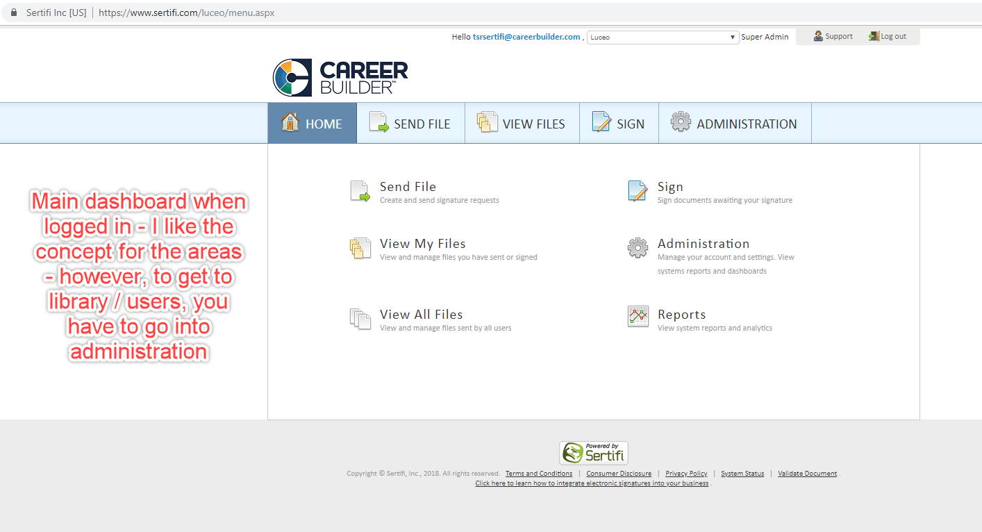Click the Log out link text
This screenshot has width=982, height=532.
(x=894, y=36)
